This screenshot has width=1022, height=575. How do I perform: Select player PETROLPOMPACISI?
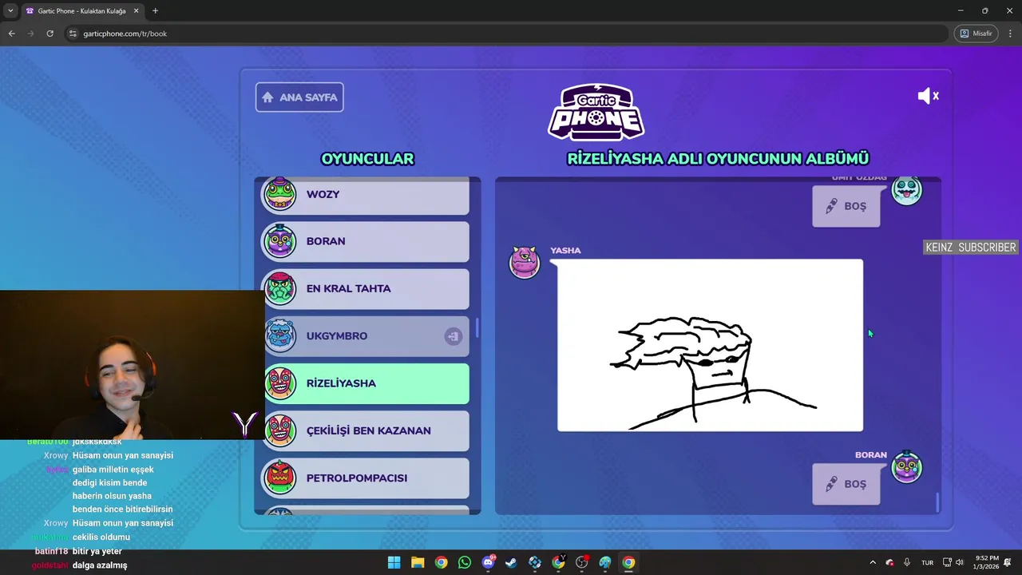pos(366,478)
